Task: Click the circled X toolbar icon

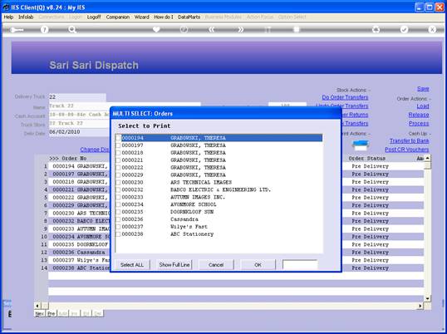Action: 432,29
